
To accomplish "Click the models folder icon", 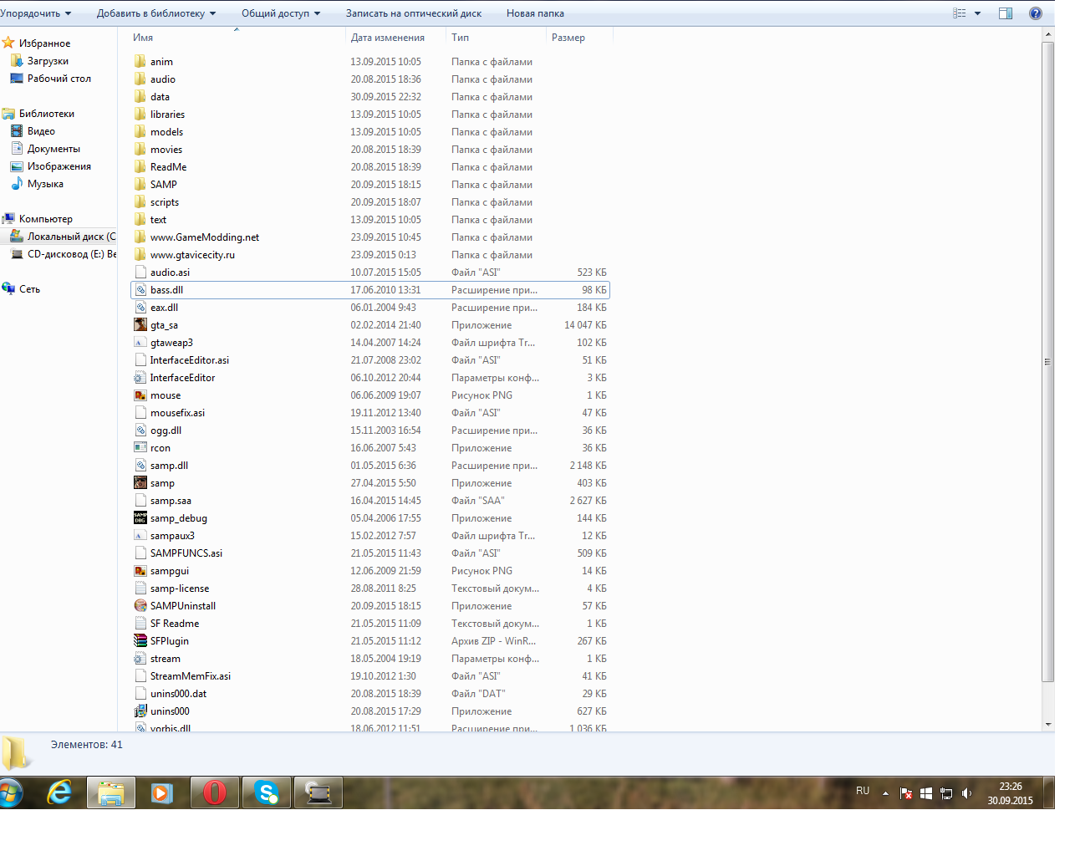I will [140, 132].
